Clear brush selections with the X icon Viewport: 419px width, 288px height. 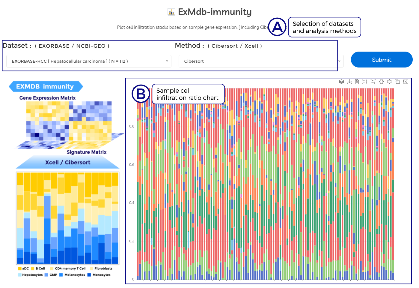click(x=406, y=82)
